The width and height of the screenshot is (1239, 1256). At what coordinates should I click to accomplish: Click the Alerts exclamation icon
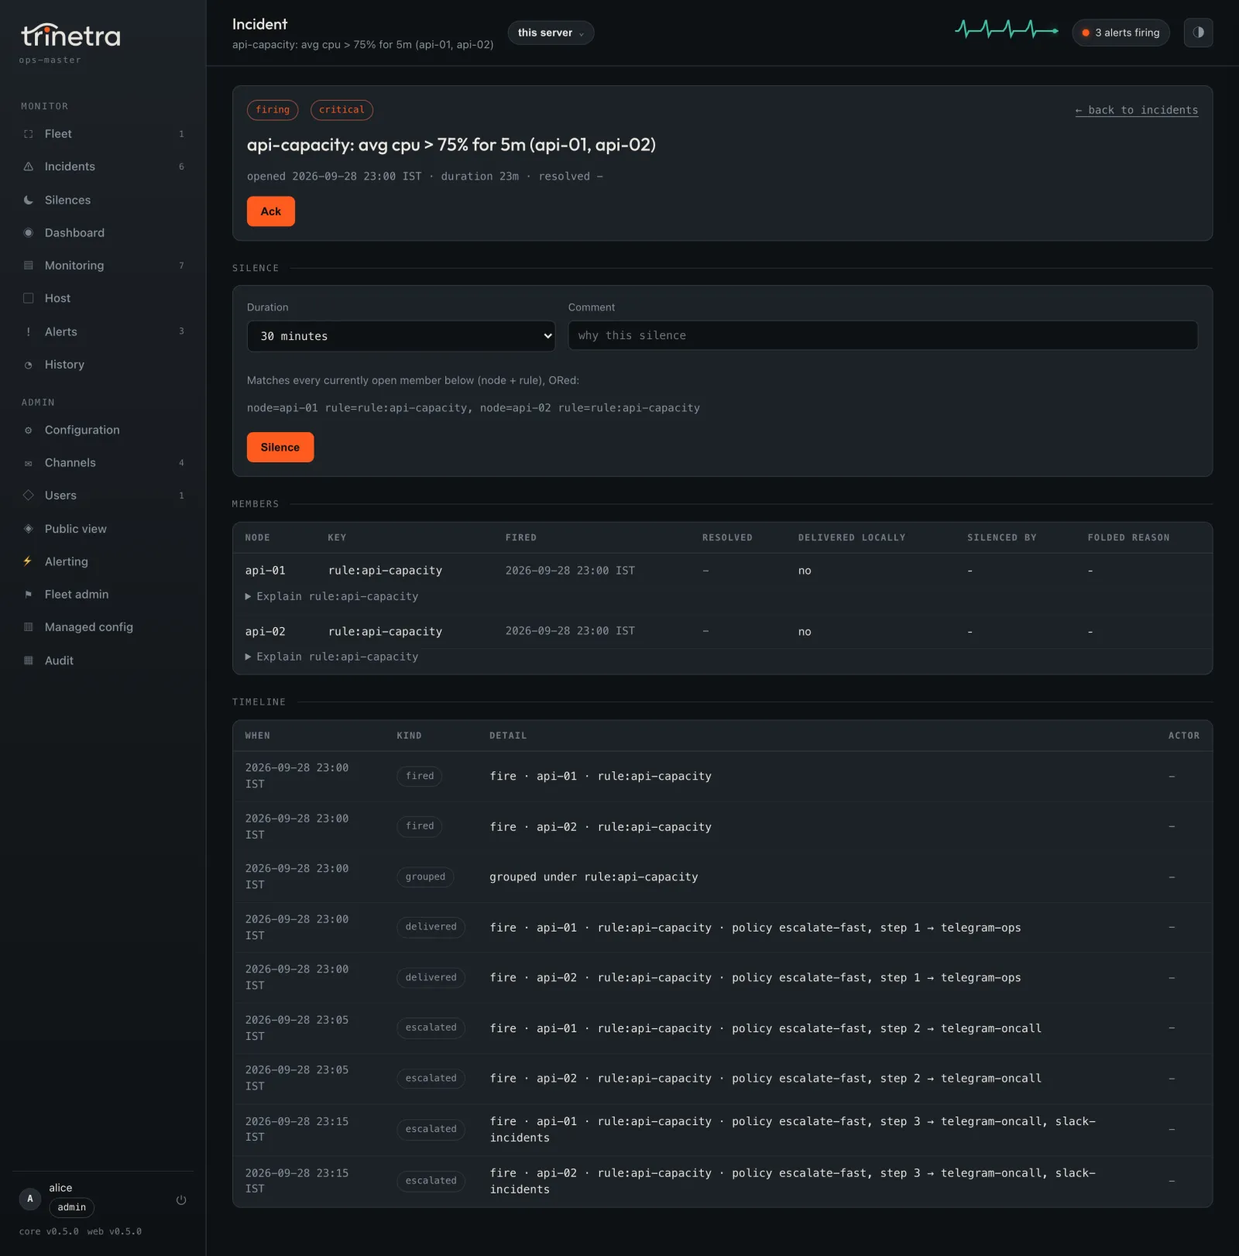(x=29, y=331)
